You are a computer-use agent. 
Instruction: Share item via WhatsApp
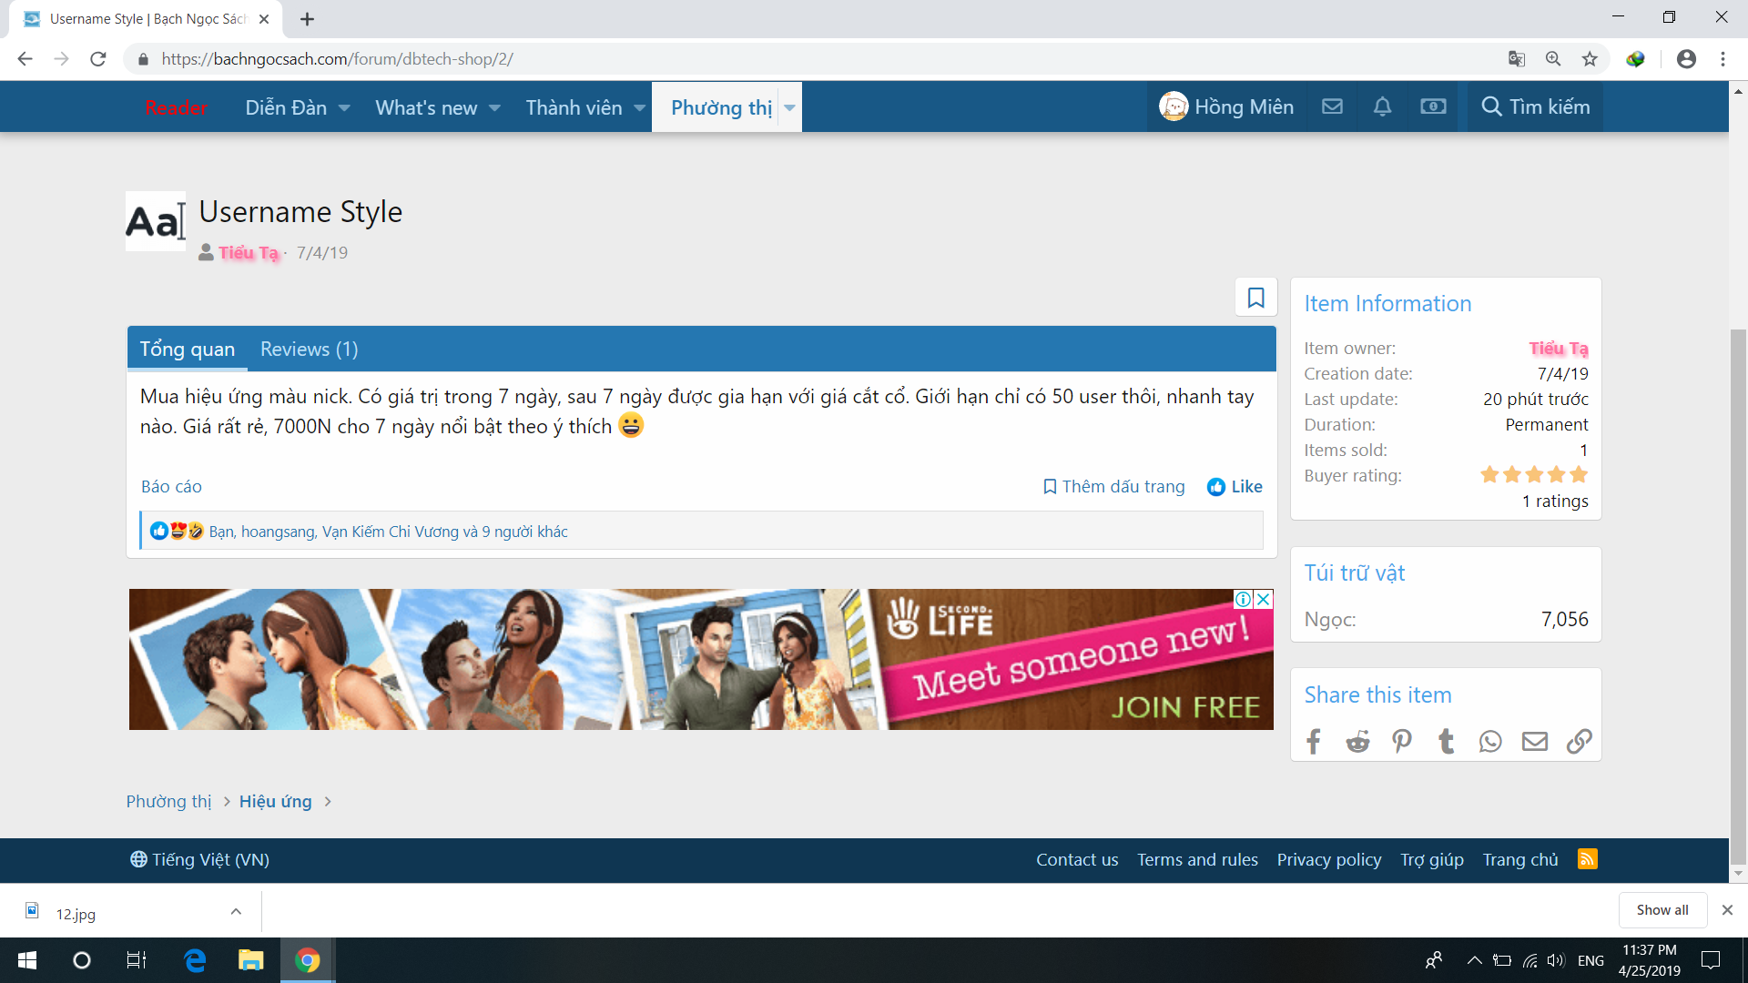[1490, 741]
